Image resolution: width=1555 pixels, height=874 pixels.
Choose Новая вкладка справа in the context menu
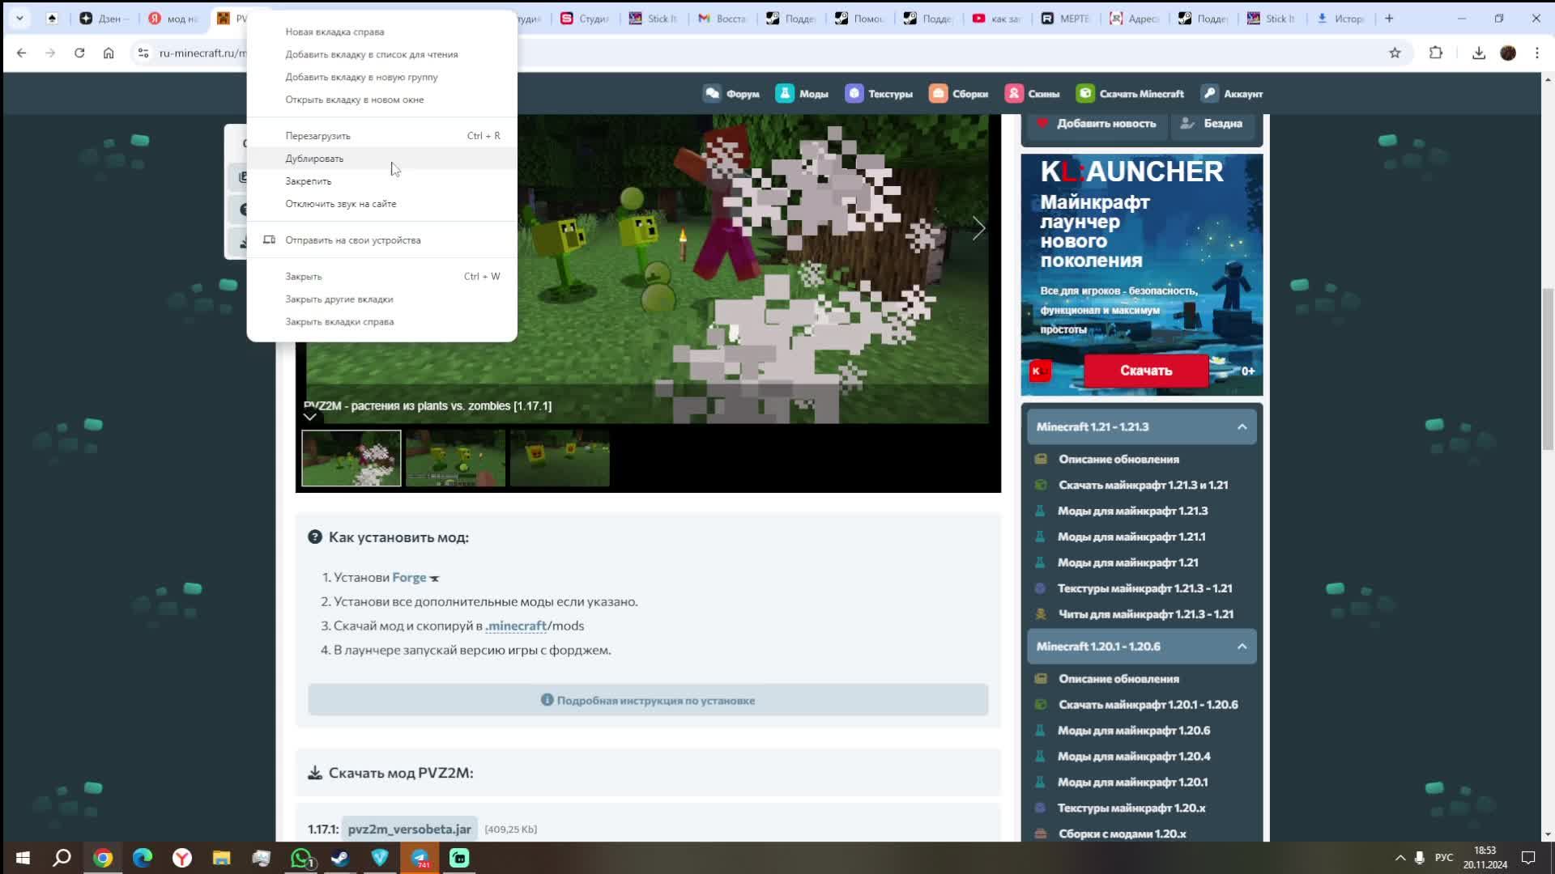tap(382, 32)
